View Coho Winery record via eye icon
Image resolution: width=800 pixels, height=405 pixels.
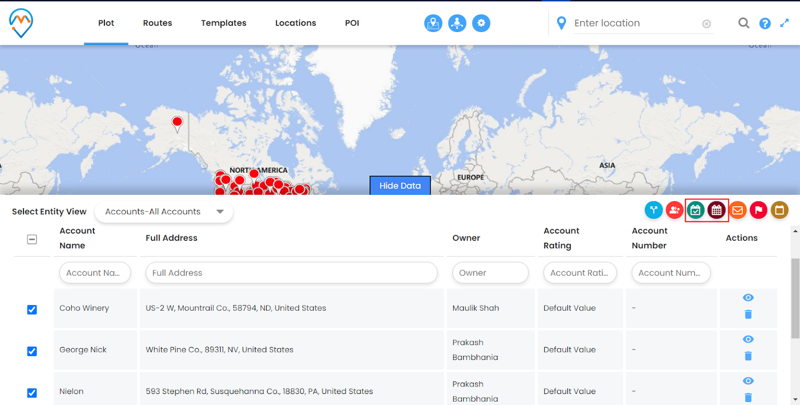[748, 298]
